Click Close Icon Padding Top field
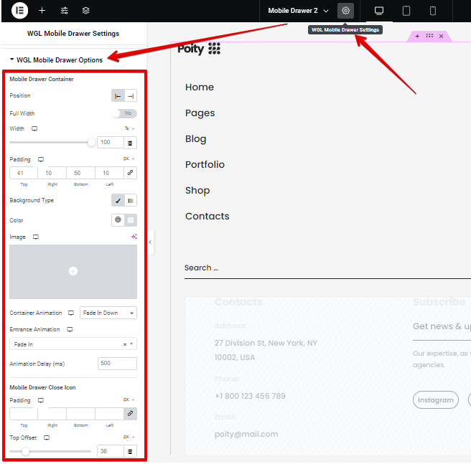The height and width of the screenshot is (464, 471). [24, 414]
